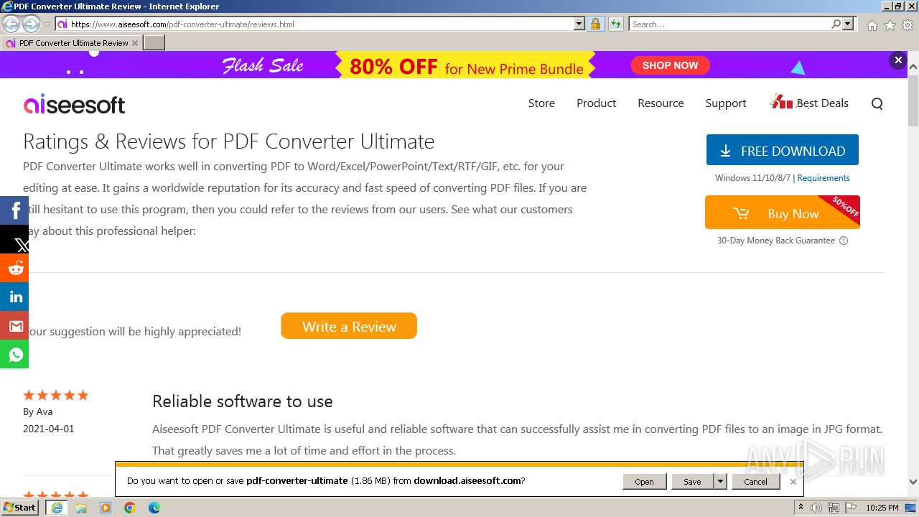Click reviewer name "By Ava"
919x517 pixels.
37,411
